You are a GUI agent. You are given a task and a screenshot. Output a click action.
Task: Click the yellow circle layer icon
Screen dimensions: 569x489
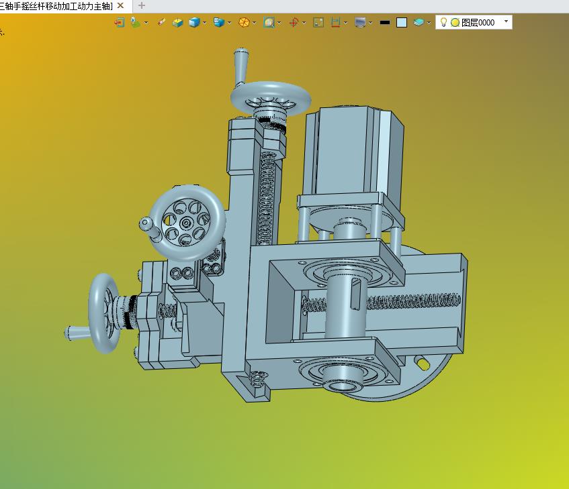[455, 22]
